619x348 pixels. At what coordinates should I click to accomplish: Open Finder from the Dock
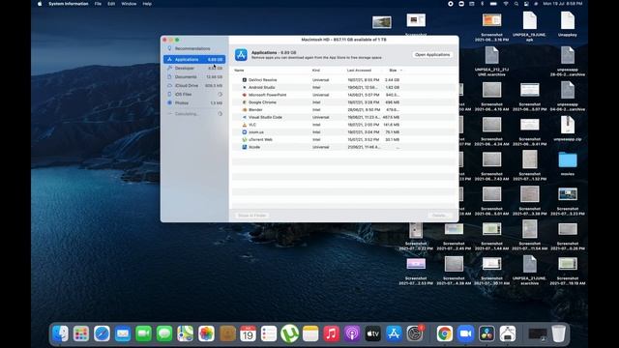pyautogui.click(x=60, y=333)
